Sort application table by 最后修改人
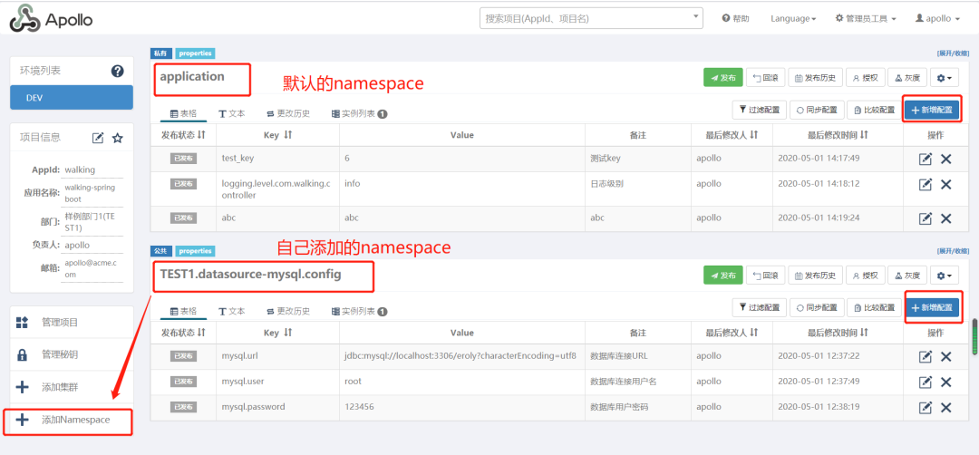Screen dimensions: 979x455 753,135
